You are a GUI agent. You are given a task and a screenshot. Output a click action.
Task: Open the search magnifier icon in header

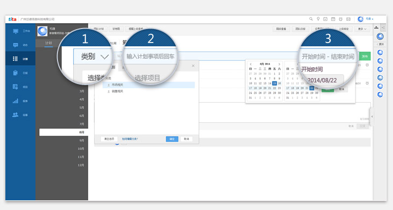(311, 19)
